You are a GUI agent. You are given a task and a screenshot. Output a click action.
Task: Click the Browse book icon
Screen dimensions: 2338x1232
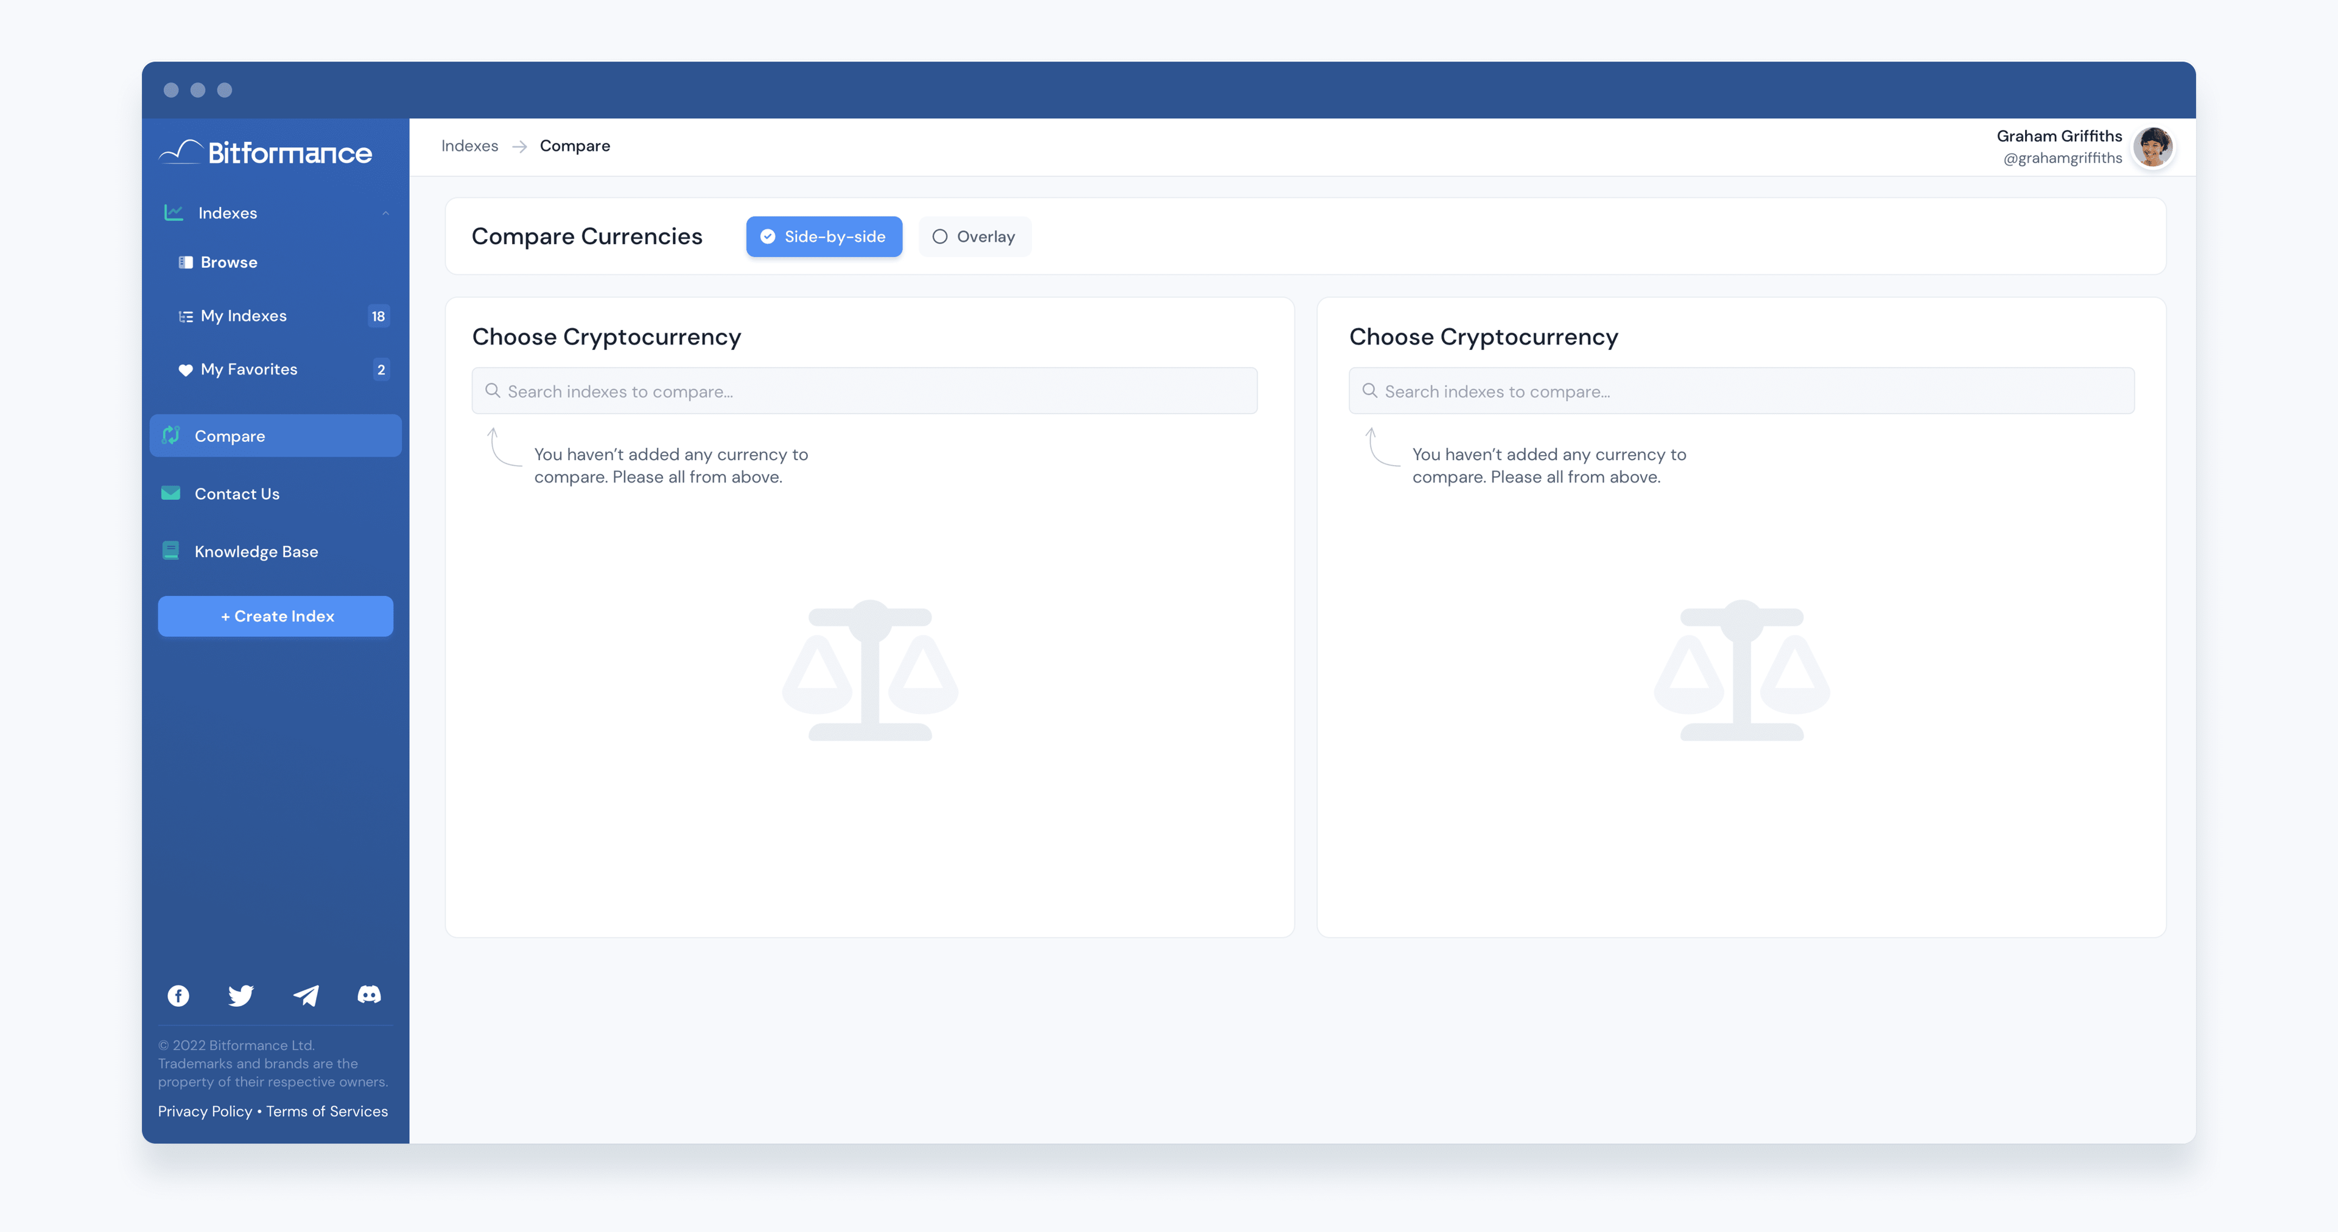(186, 262)
